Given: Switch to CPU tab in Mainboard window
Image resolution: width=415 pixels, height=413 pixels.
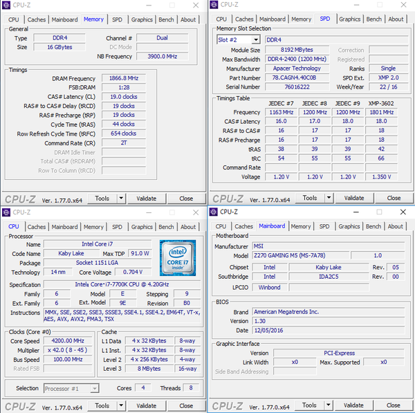Looking at the screenshot, I should (x=221, y=226).
